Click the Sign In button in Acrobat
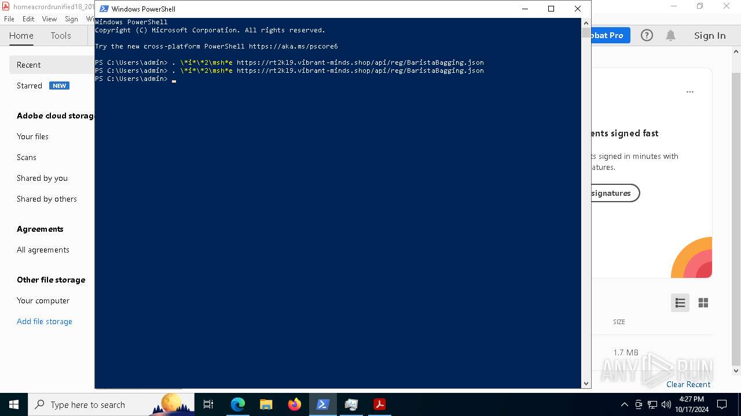Image resolution: width=741 pixels, height=416 pixels. click(x=710, y=35)
